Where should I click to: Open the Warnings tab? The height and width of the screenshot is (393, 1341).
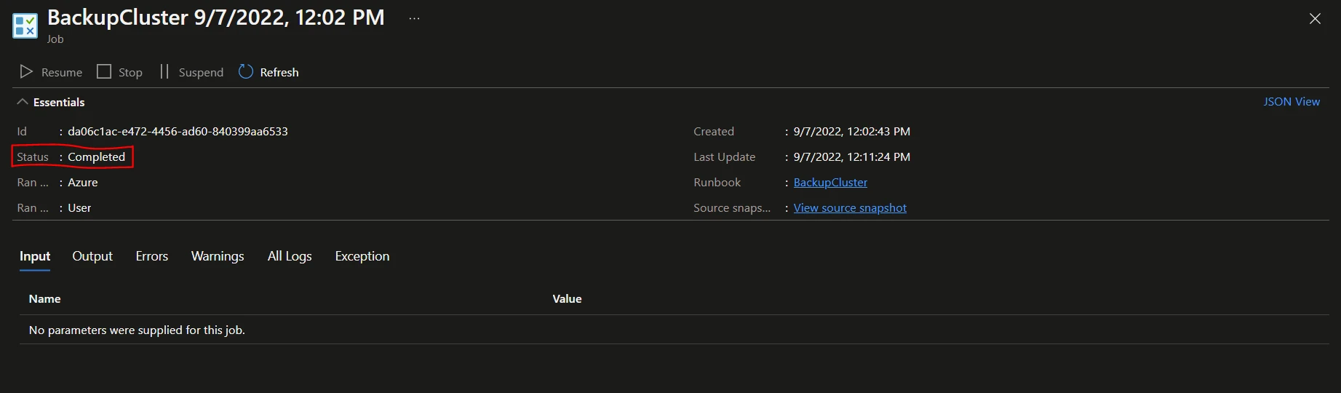(218, 256)
